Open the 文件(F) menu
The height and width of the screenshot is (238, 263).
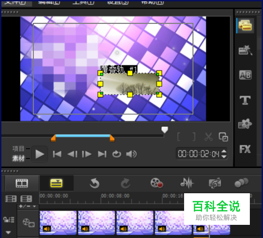[x=15, y=3]
